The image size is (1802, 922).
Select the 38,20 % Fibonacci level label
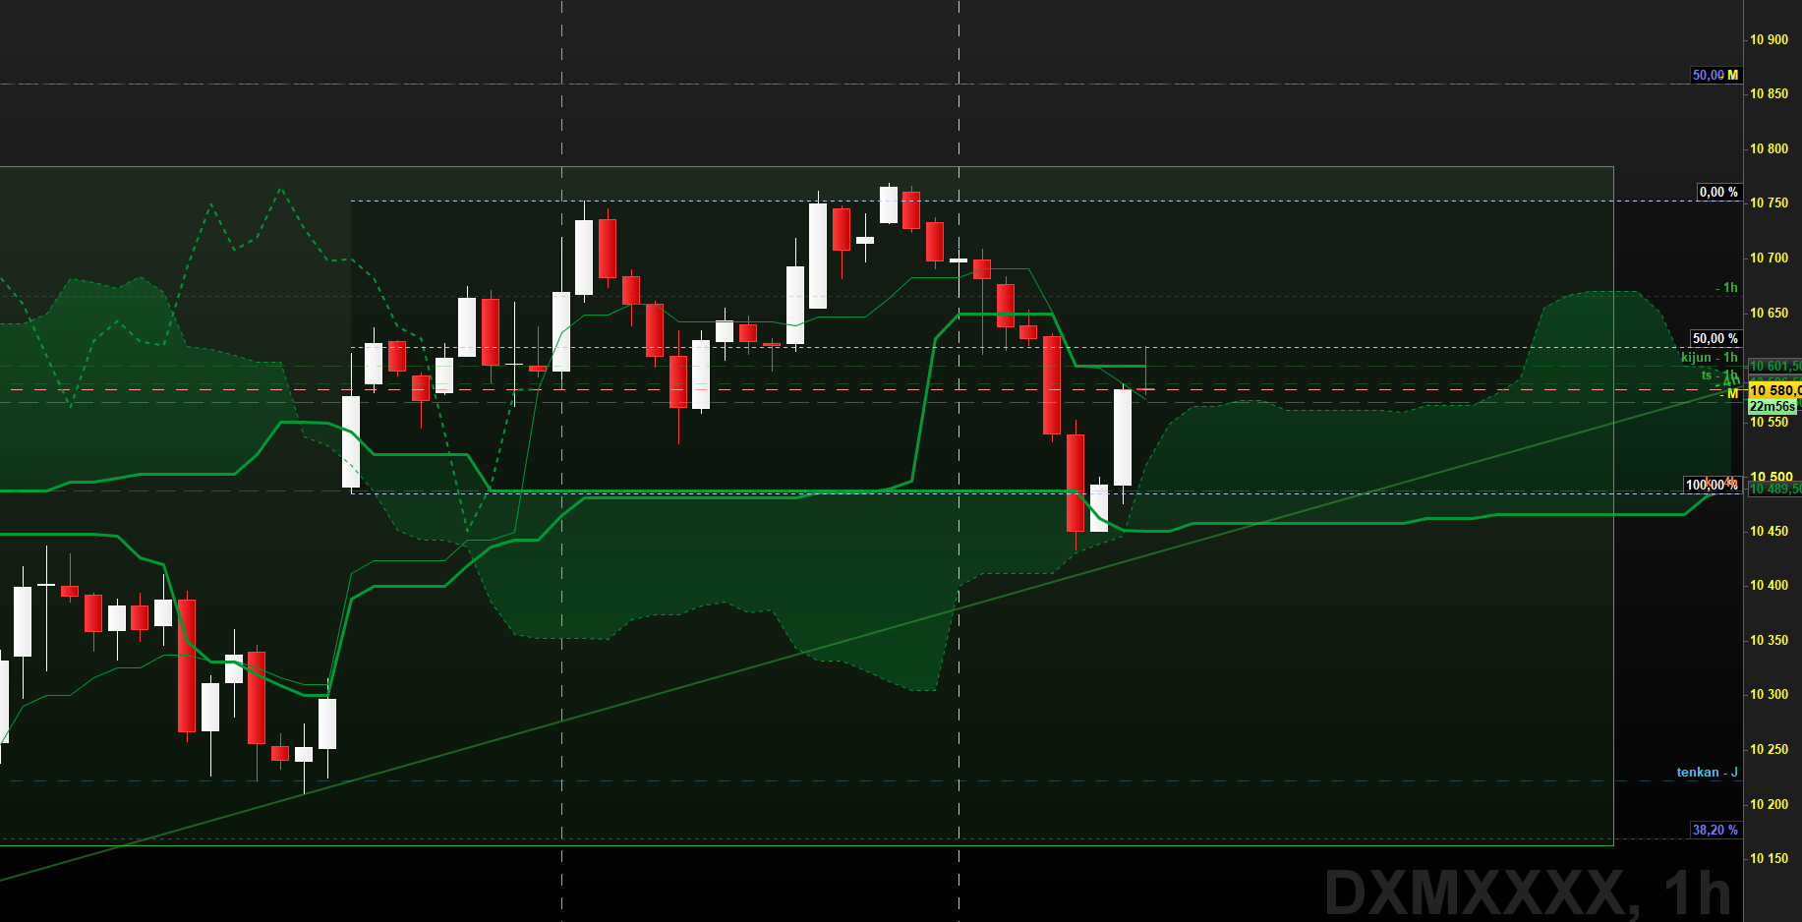point(1715,831)
